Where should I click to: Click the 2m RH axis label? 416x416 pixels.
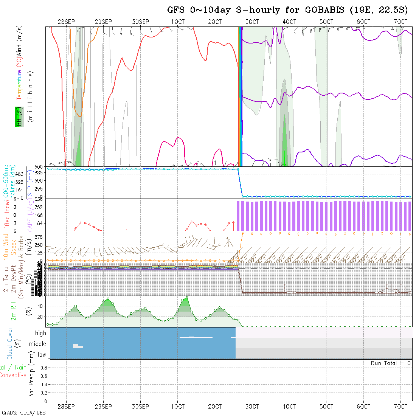coord(13,311)
